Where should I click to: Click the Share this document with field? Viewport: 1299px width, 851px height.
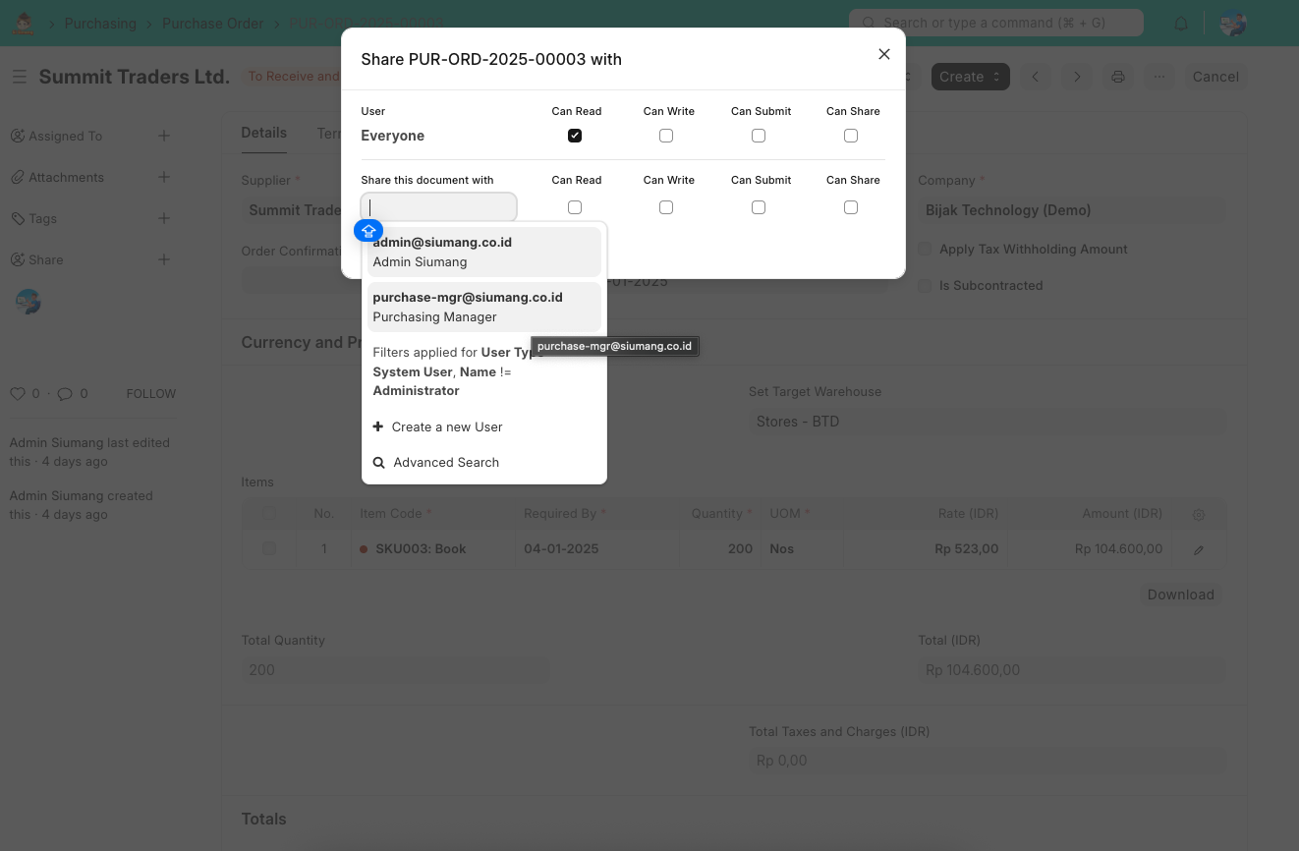tap(438, 207)
